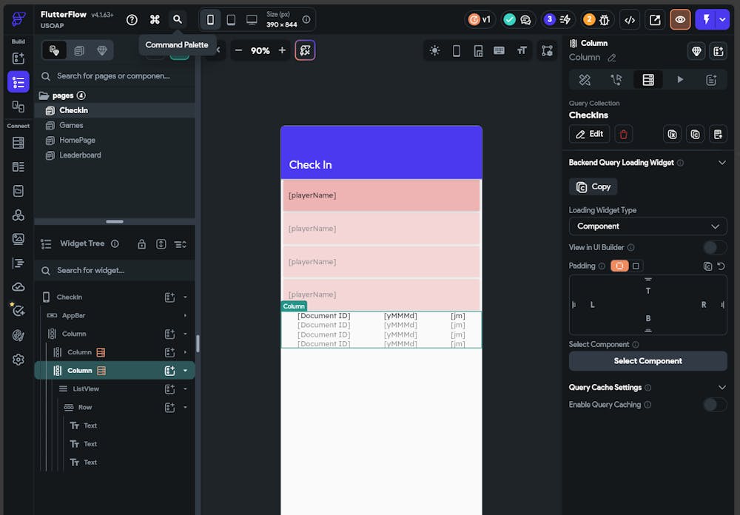Open the Command Palette search icon
This screenshot has width=740, height=515.
(x=177, y=19)
